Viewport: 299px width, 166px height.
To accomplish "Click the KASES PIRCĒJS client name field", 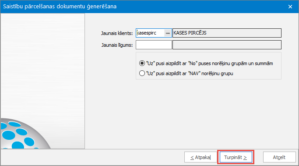I will [227, 33].
